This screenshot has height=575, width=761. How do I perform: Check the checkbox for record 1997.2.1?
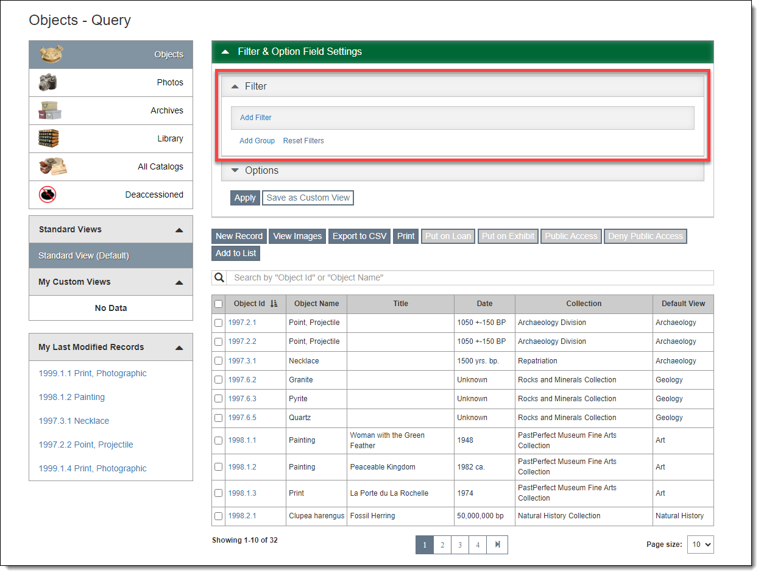tap(218, 323)
